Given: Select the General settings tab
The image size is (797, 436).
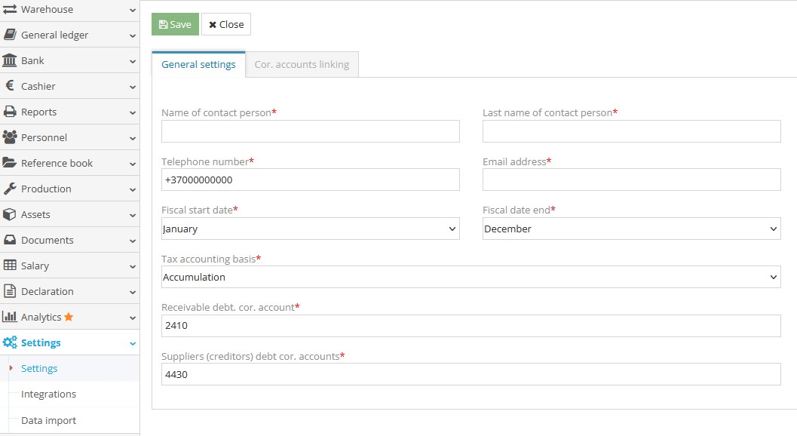Looking at the screenshot, I should (x=198, y=64).
